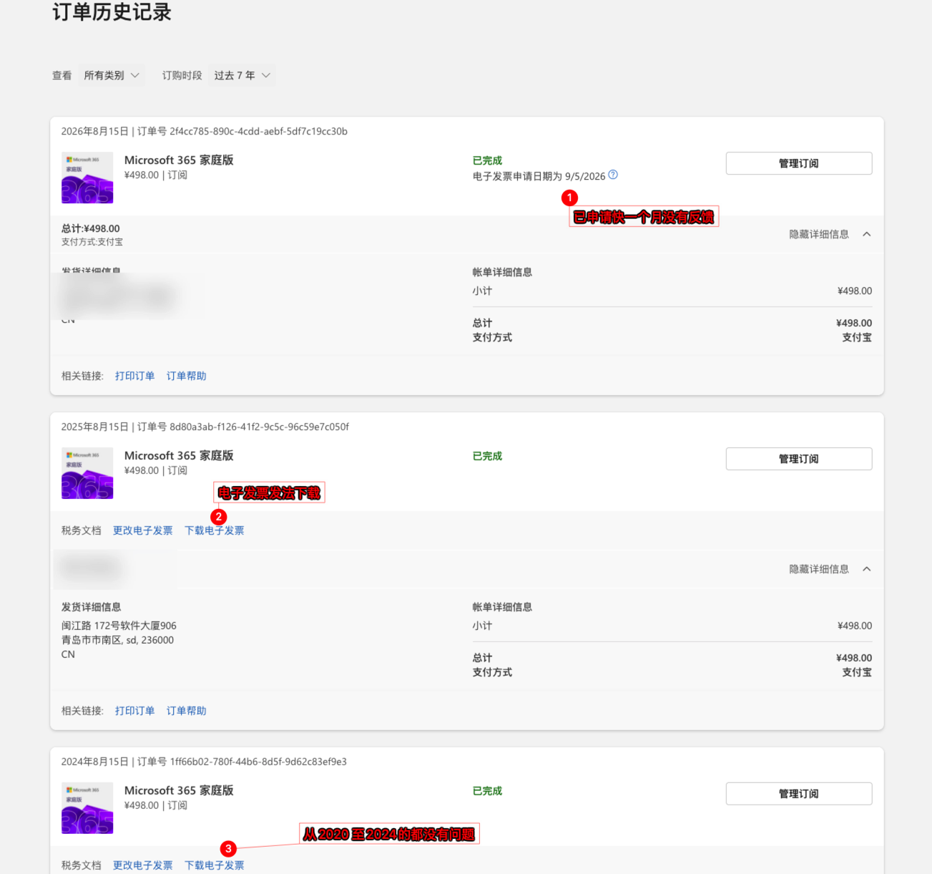The image size is (932, 874).
Task: Click 已完成 status of the 2025 order
Action: 488,456
